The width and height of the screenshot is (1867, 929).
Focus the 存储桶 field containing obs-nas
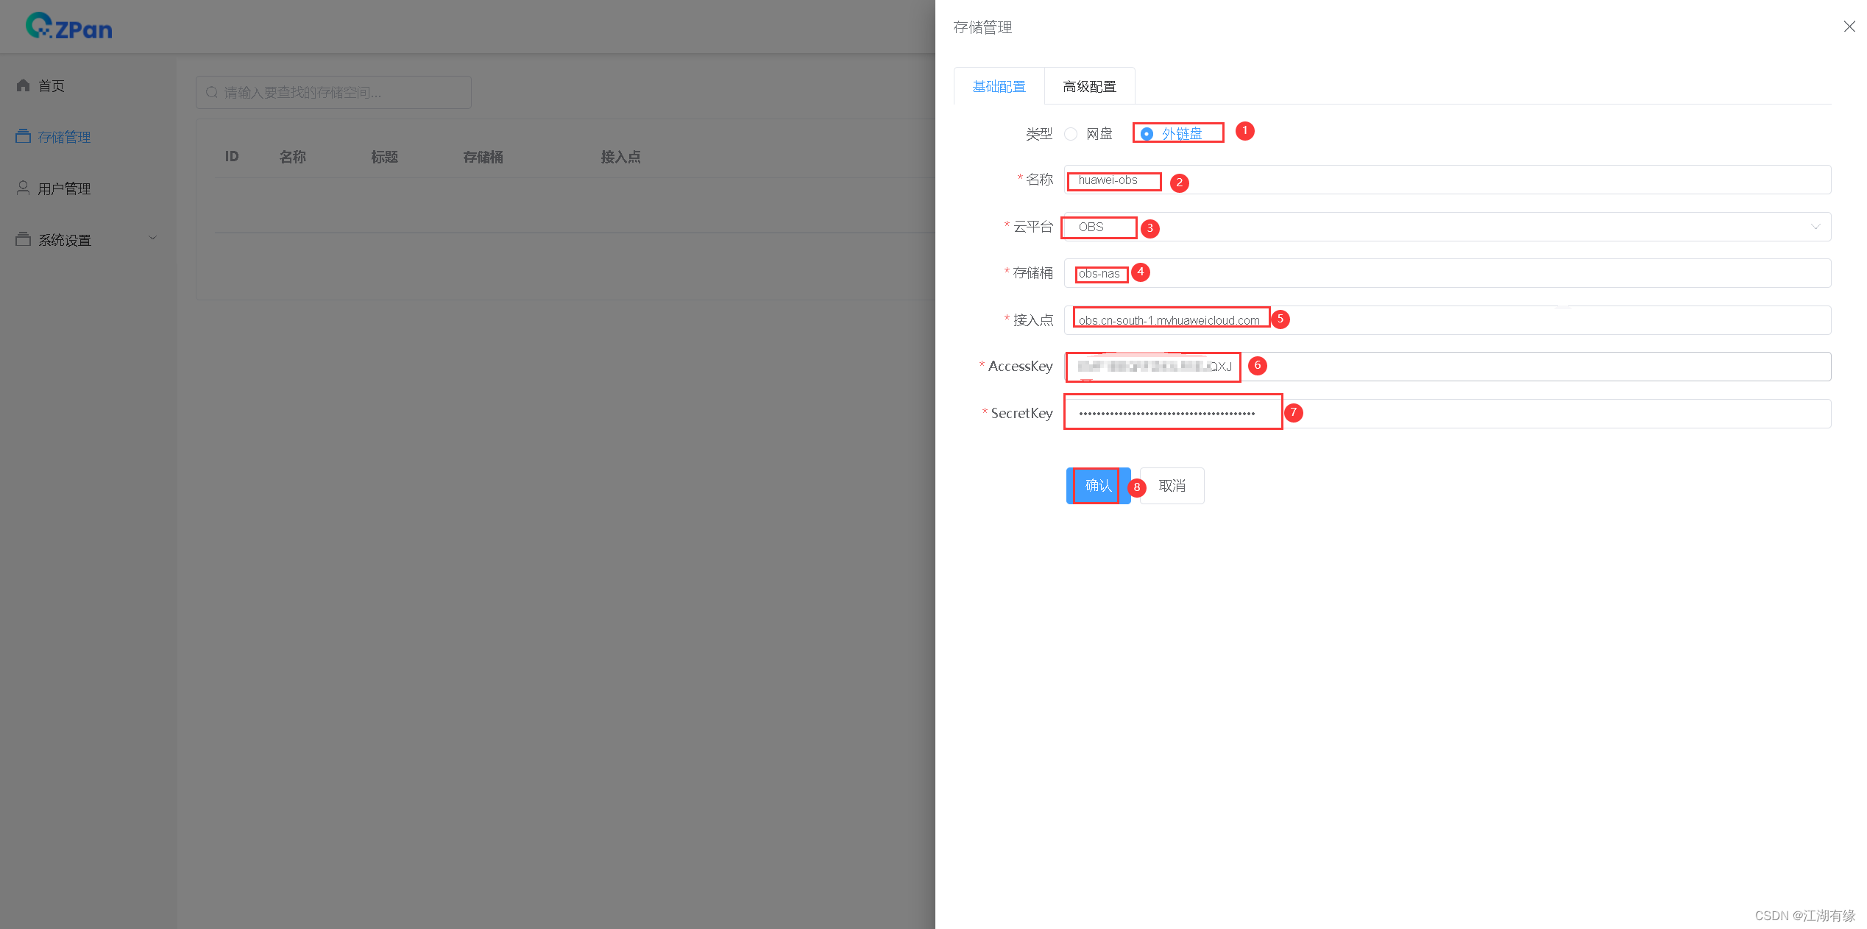click(x=1448, y=273)
